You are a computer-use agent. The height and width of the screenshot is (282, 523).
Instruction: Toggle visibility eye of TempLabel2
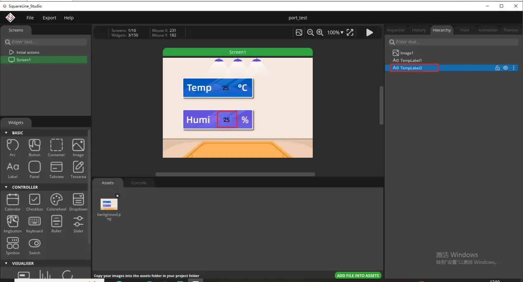(505, 68)
